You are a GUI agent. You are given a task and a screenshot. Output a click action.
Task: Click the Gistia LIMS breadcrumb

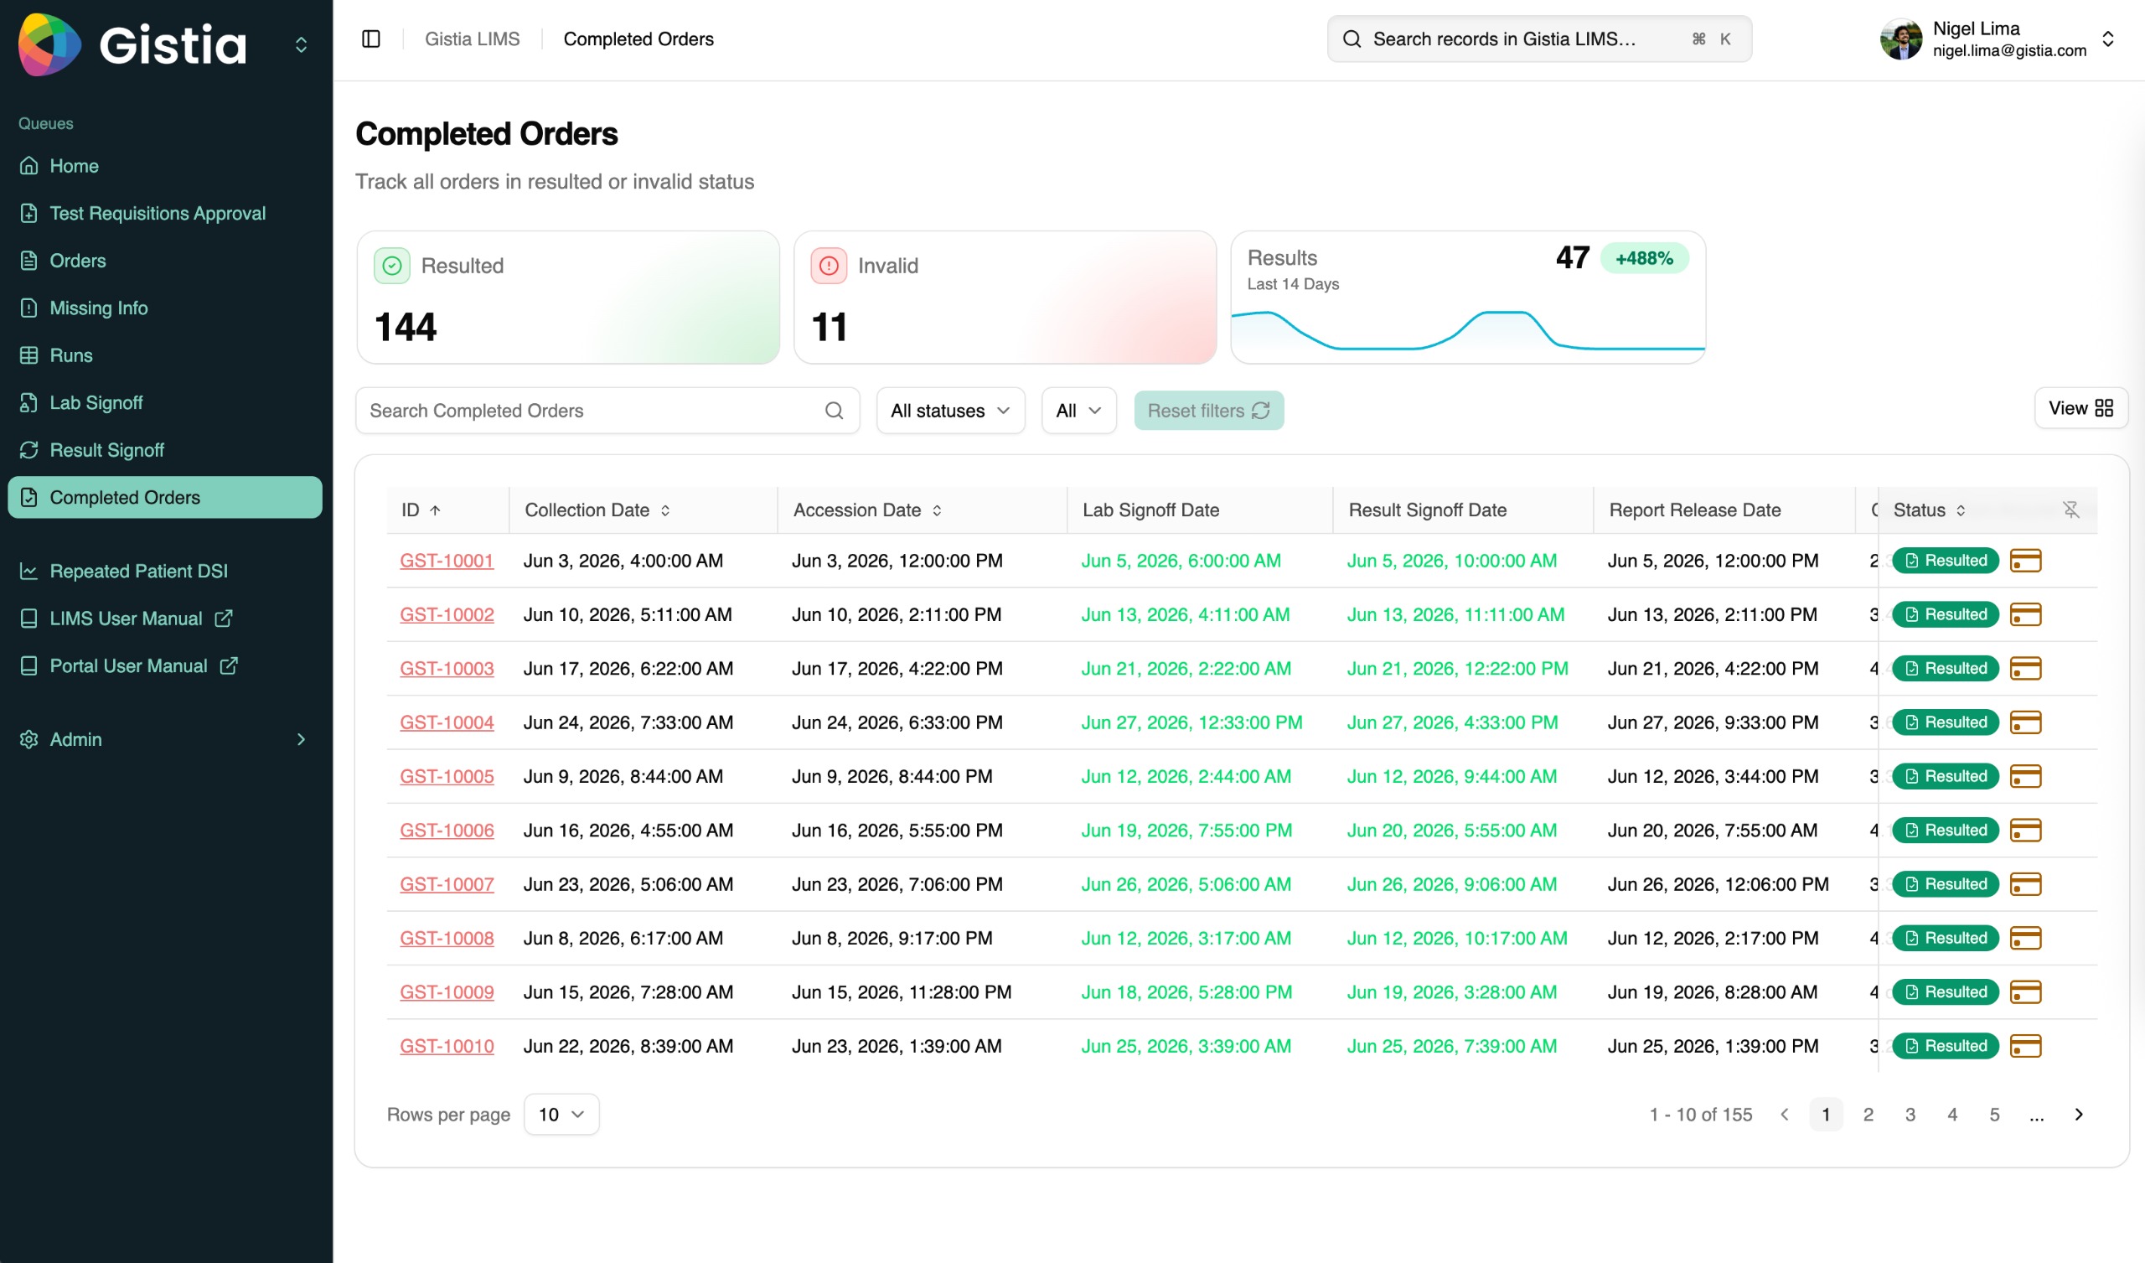click(x=473, y=39)
